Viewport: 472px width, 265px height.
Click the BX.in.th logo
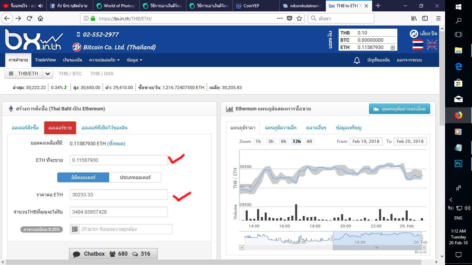pos(34,40)
